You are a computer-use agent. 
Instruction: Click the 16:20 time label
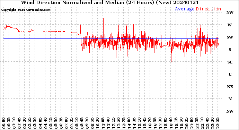click(150, 123)
